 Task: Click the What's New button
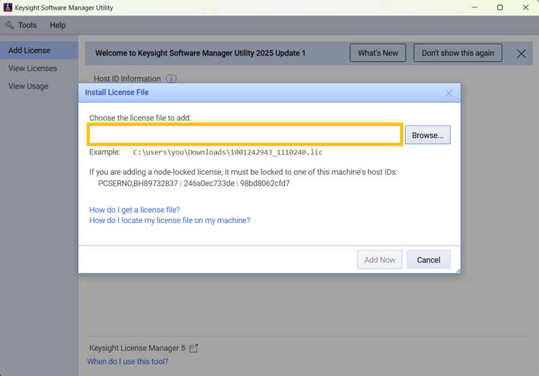point(378,53)
